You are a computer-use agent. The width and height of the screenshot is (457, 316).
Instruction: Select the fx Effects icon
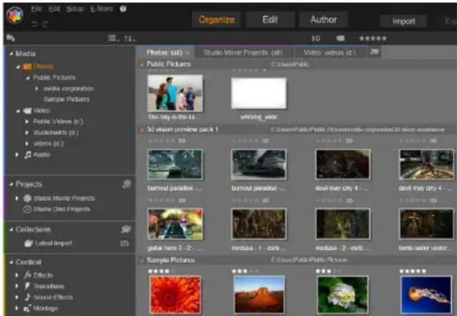click(28, 275)
